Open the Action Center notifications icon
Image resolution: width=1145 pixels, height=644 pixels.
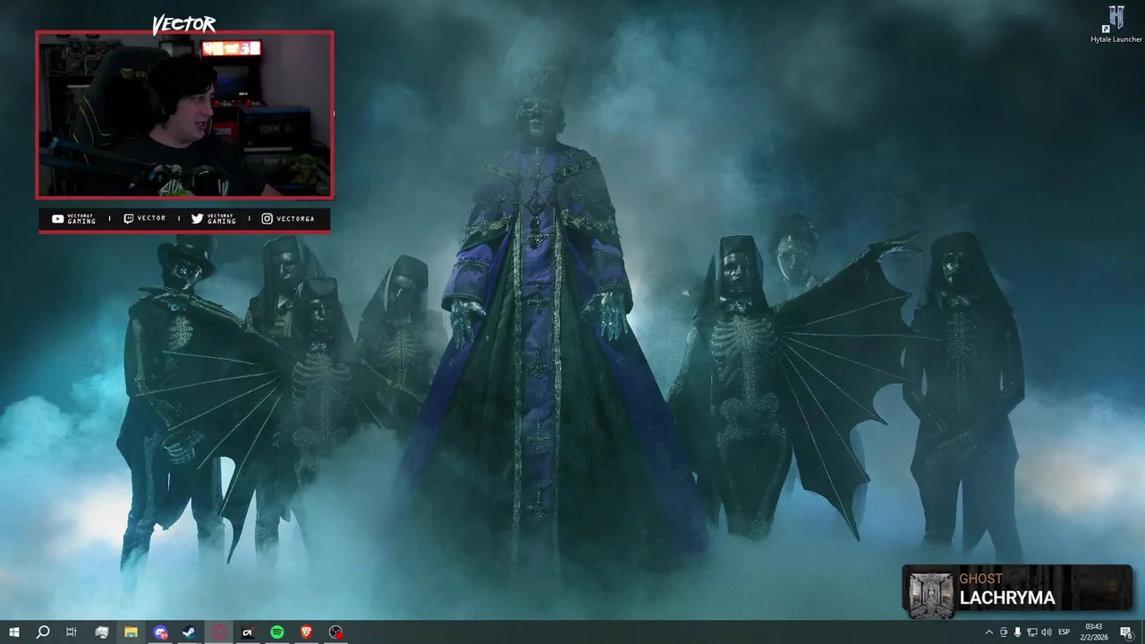pos(1126,632)
